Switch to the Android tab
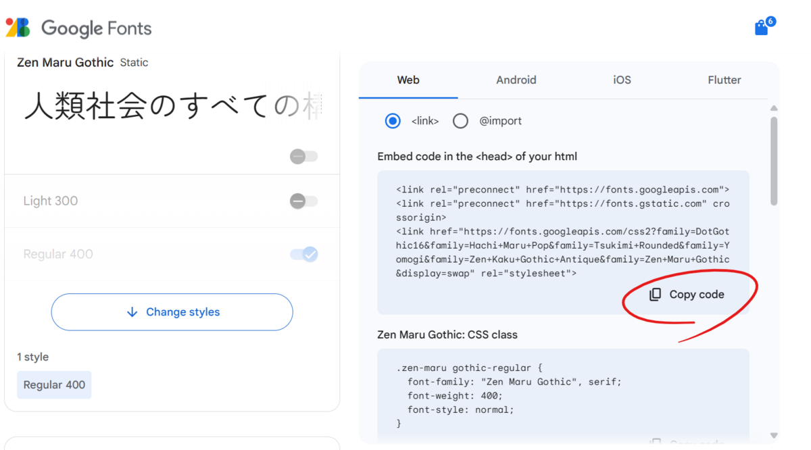 pos(516,80)
